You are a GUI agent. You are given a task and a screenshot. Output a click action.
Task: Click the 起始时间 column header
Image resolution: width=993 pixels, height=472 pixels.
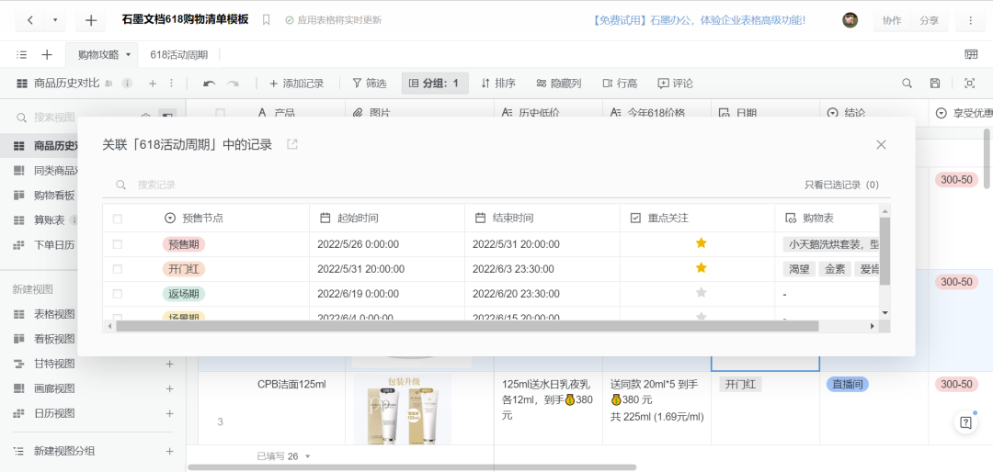tap(387, 219)
